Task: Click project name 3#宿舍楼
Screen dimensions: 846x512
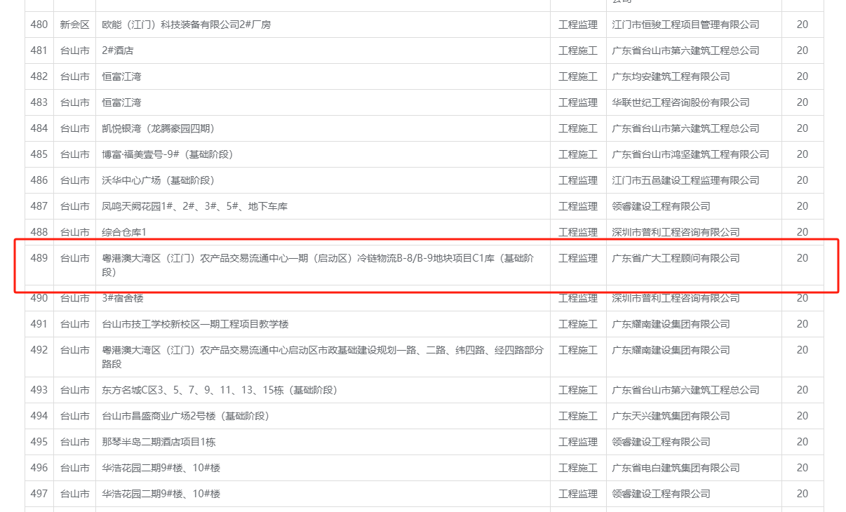Action: click(122, 298)
